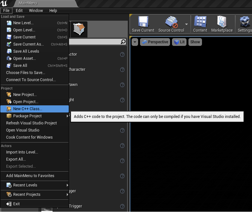The image size is (252, 212).
Task: Select Choose Files to Save
Action: point(35,73)
